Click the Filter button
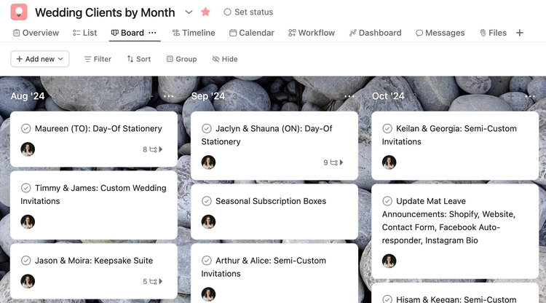Screen dimensions: 546x303 pyautogui.click(x=98, y=59)
